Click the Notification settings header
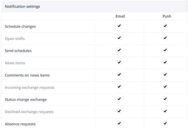Image resolution: width=188 pixels, height=129 pixels. pyautogui.click(x=22, y=6)
